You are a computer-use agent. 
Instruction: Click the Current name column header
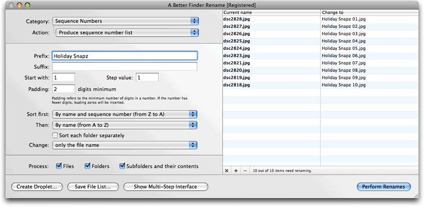[x=271, y=12]
